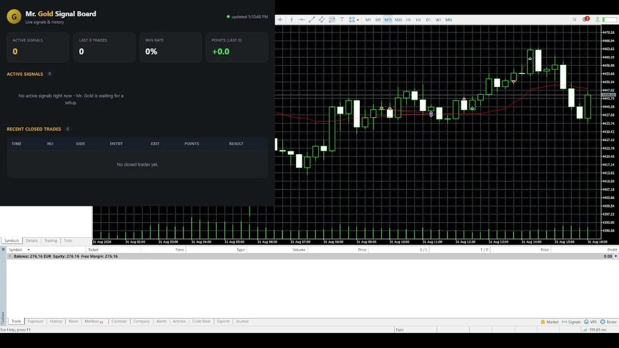The height and width of the screenshot is (348, 619).
Task: Open the News tab
Action: click(74, 321)
